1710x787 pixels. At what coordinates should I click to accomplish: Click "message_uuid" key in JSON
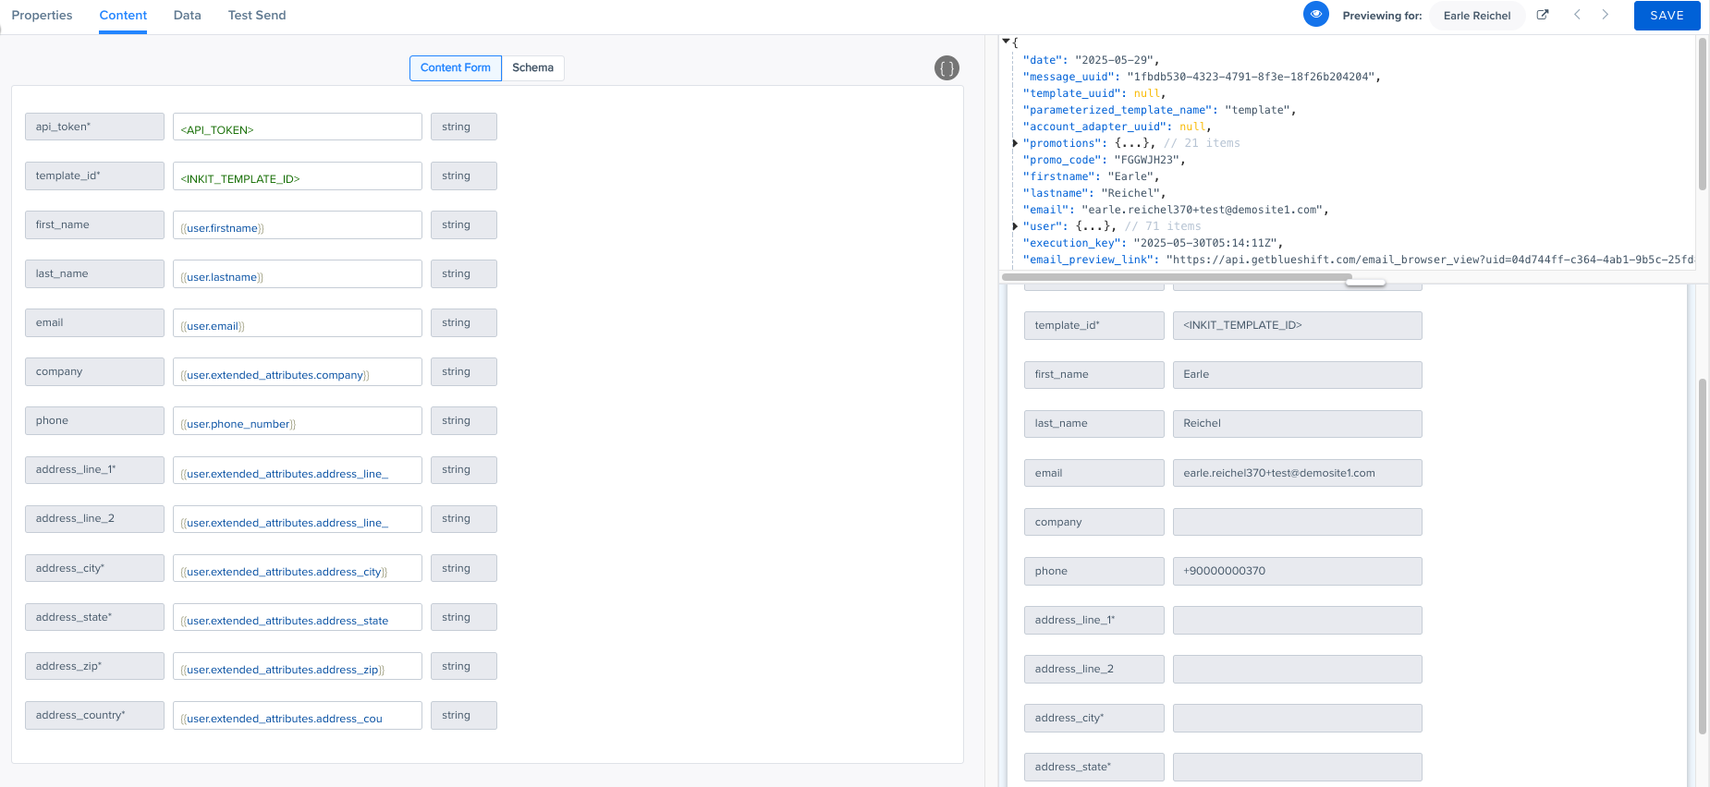tap(1071, 77)
